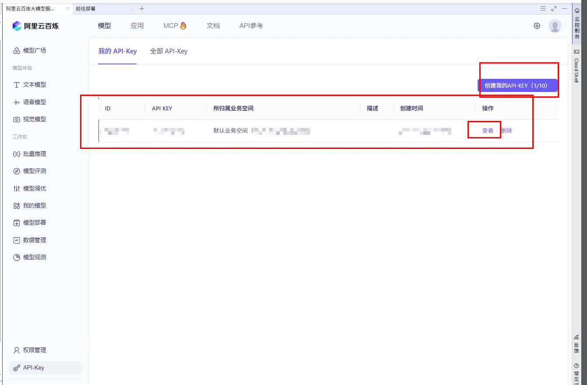Viewport: 587px width, 385px height.
Task: Click the 模型体验 section label
Action: point(22,68)
